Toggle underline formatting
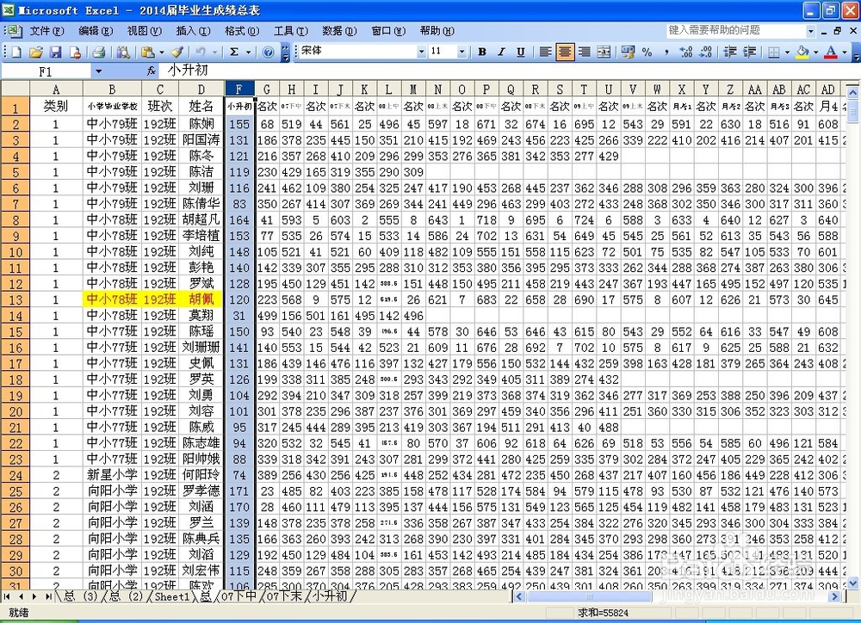 click(x=521, y=52)
